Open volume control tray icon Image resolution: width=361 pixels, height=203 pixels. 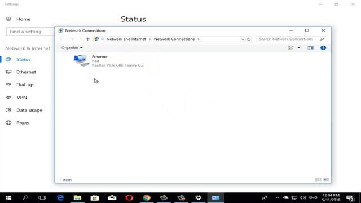pyautogui.click(x=303, y=198)
